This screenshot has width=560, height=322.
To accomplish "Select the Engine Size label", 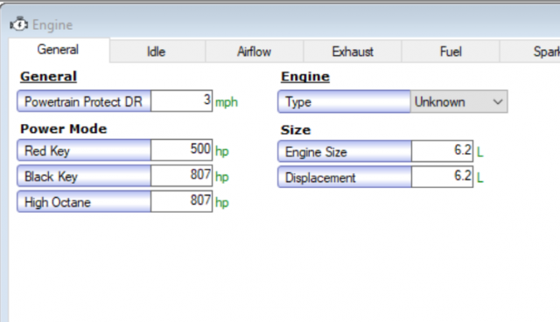I will pos(345,151).
